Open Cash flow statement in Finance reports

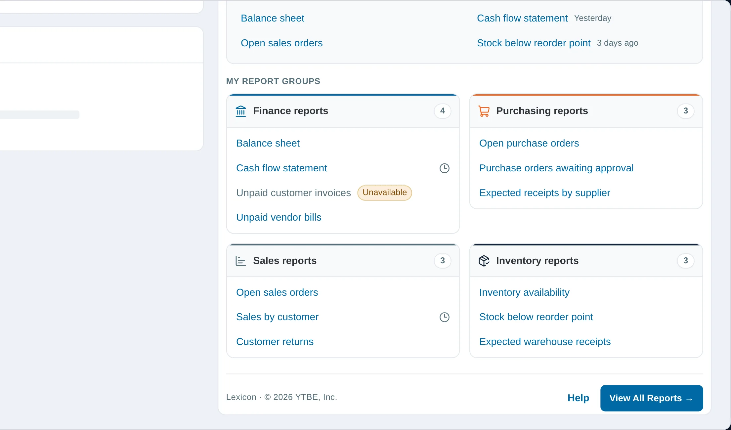pos(281,168)
